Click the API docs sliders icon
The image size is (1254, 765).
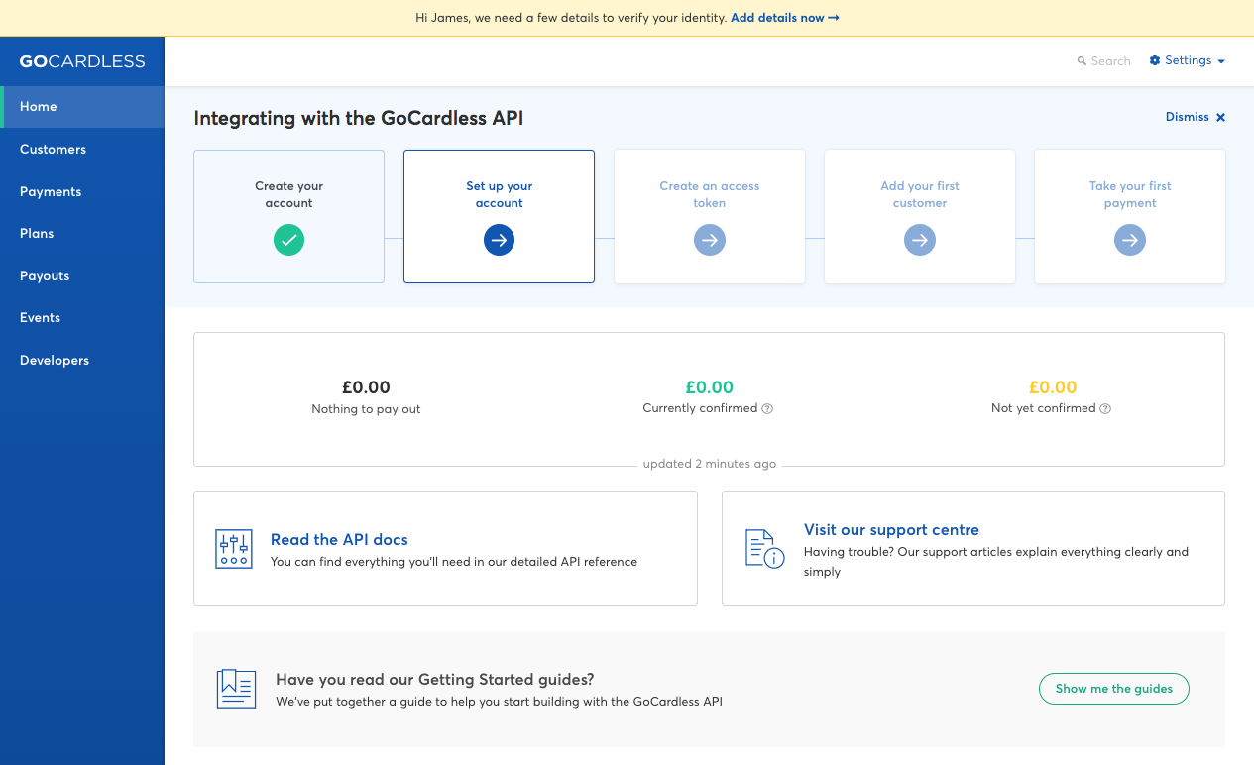pos(234,549)
